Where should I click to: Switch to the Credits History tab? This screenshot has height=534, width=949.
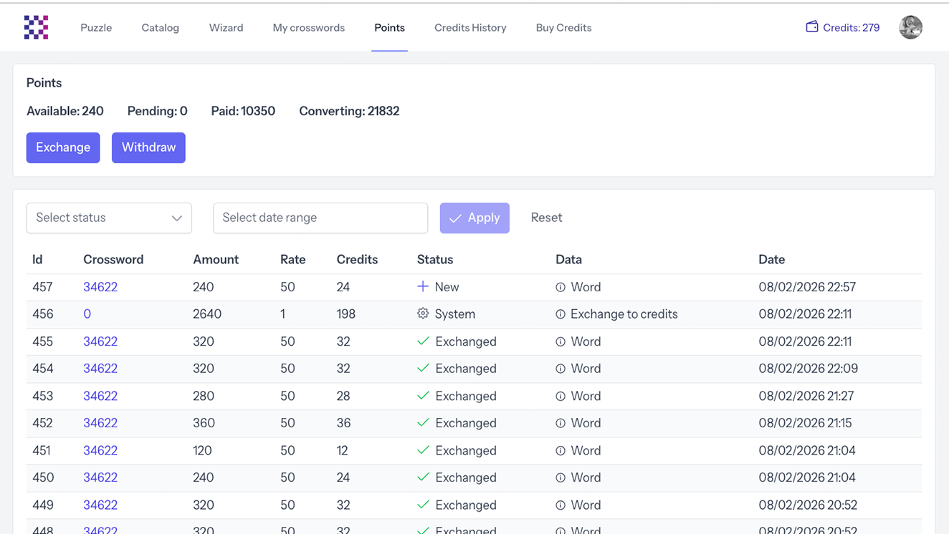470,28
